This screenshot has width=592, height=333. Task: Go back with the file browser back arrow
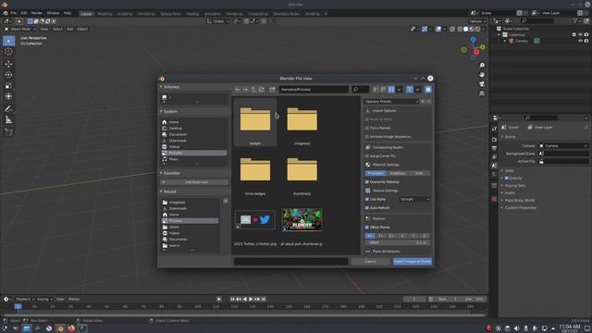tap(238, 90)
